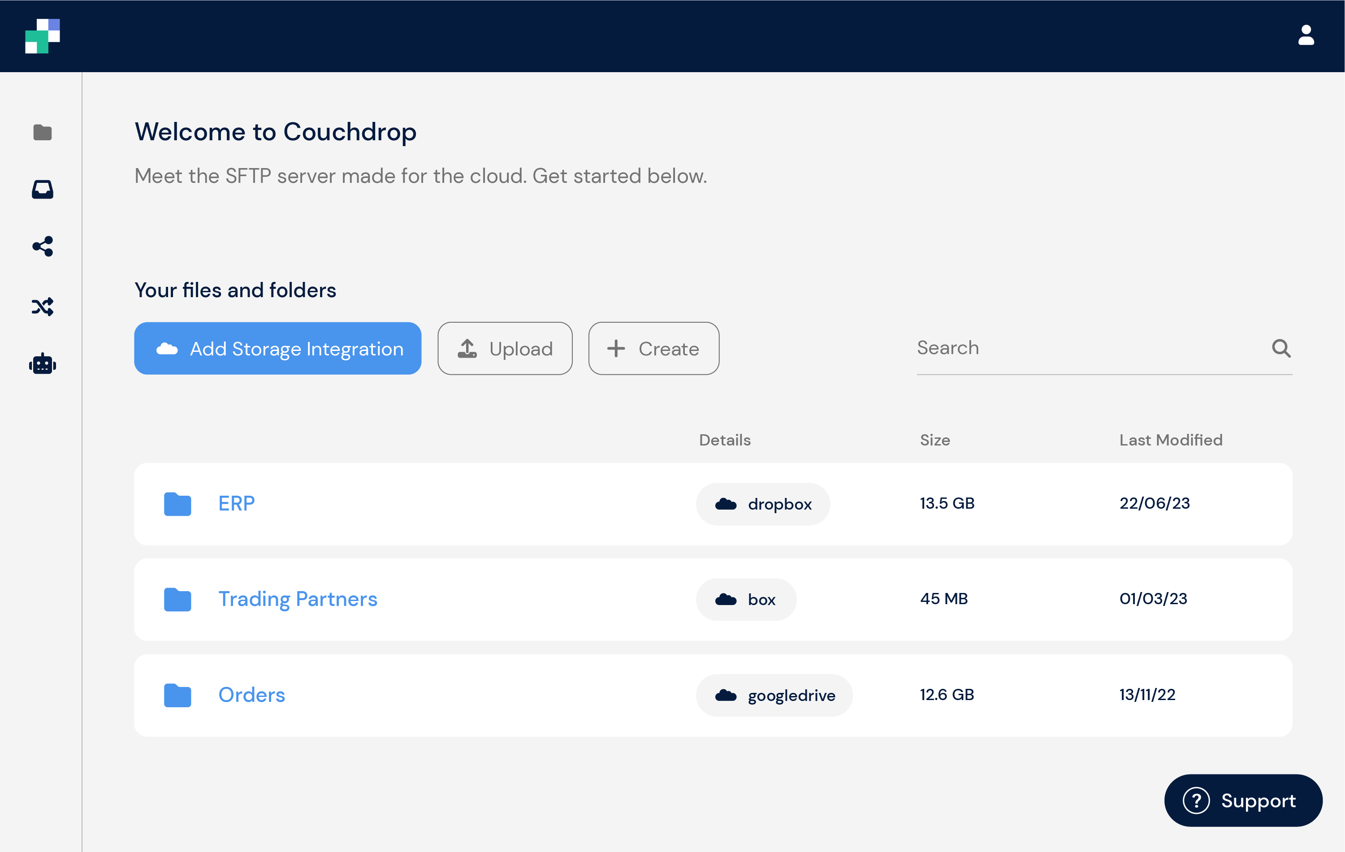Open the inbox/tray sidebar icon
The height and width of the screenshot is (852, 1345).
42,188
